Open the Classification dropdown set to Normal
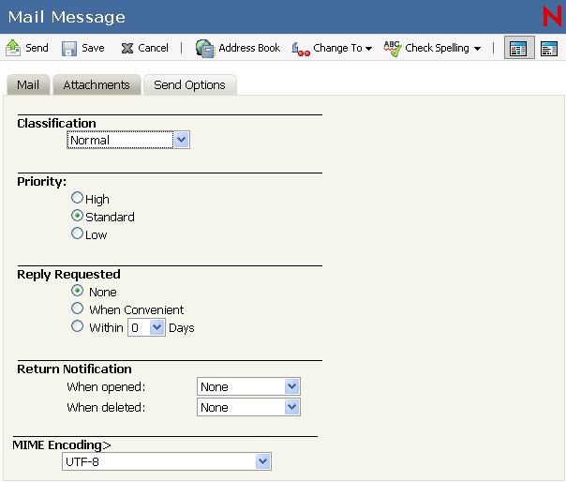Image resolution: width=566 pixels, height=482 pixels. pos(128,140)
